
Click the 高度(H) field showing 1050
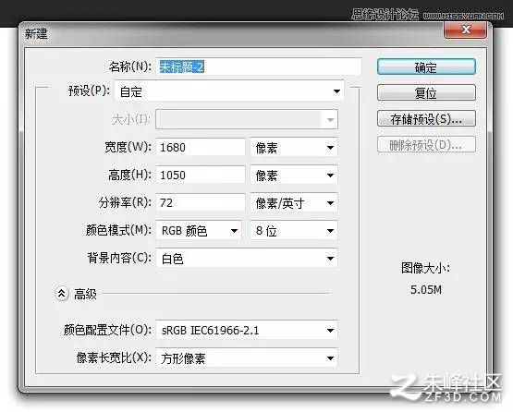[x=201, y=175]
